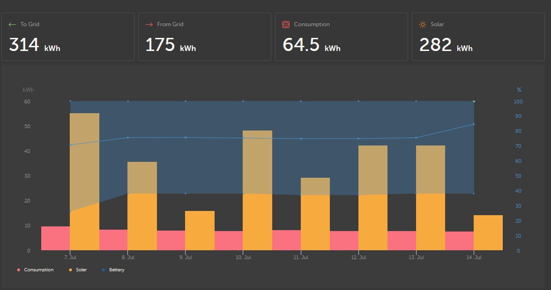Toggle the Battery series in the legend

coord(113,270)
